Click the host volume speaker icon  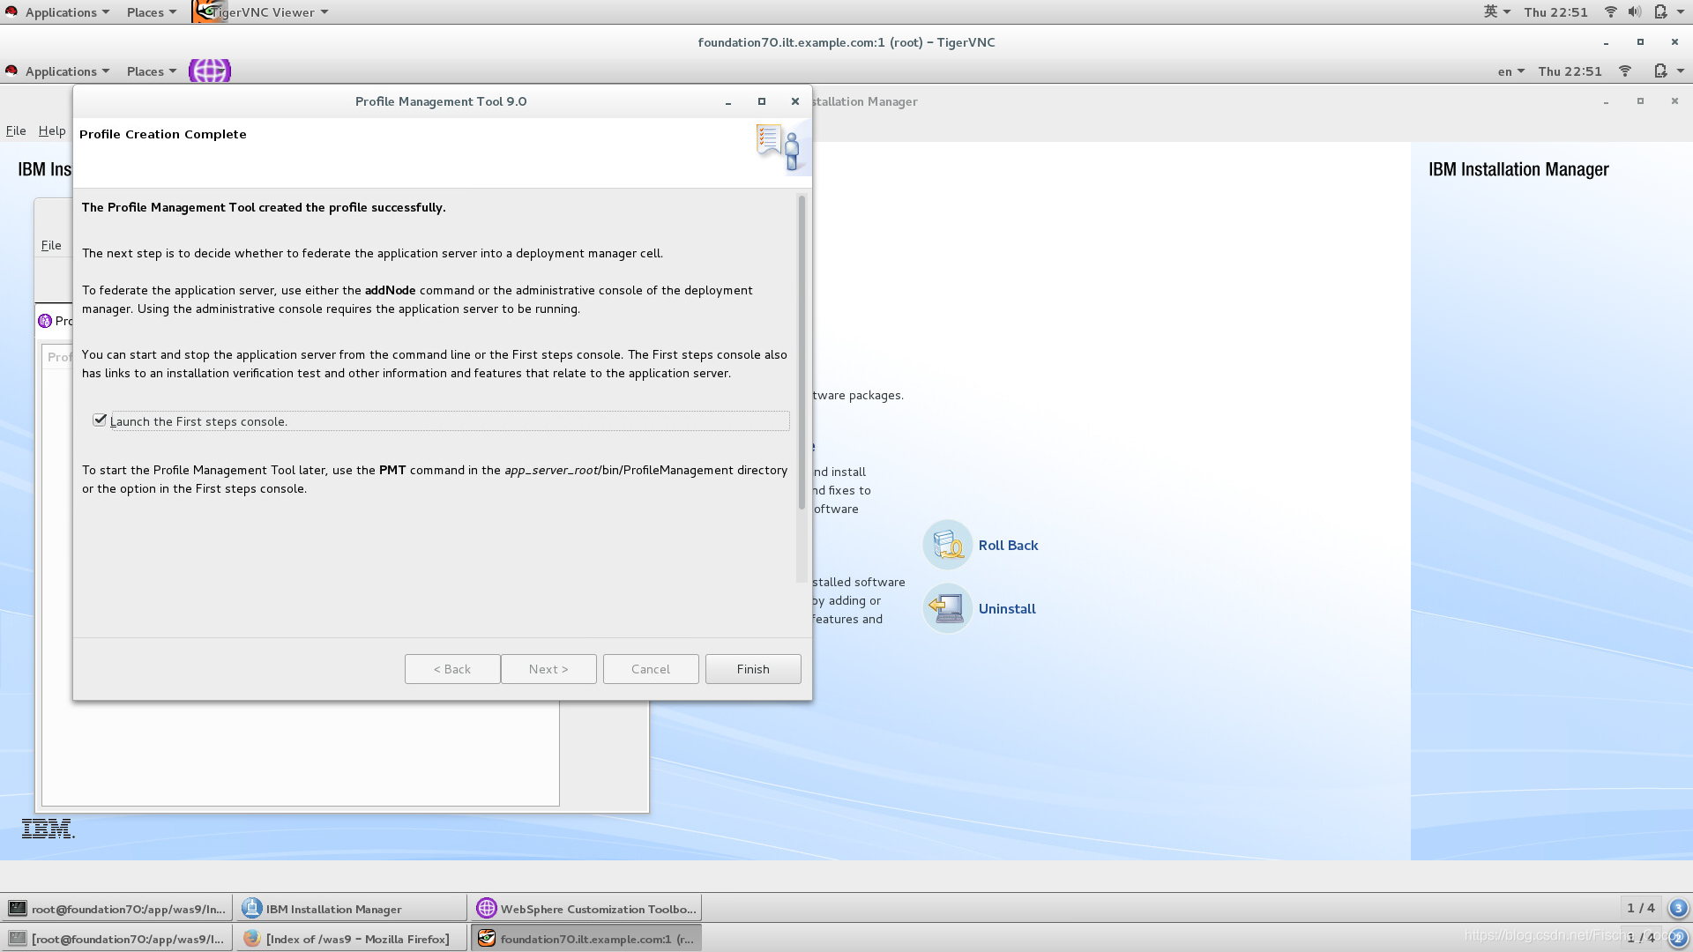pos(1635,12)
